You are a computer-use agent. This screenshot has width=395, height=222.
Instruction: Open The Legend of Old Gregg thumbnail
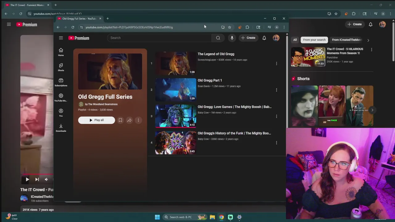[176, 64]
